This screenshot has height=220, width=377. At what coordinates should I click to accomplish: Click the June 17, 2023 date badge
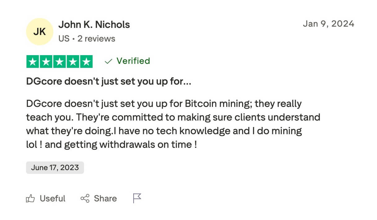tap(55, 168)
